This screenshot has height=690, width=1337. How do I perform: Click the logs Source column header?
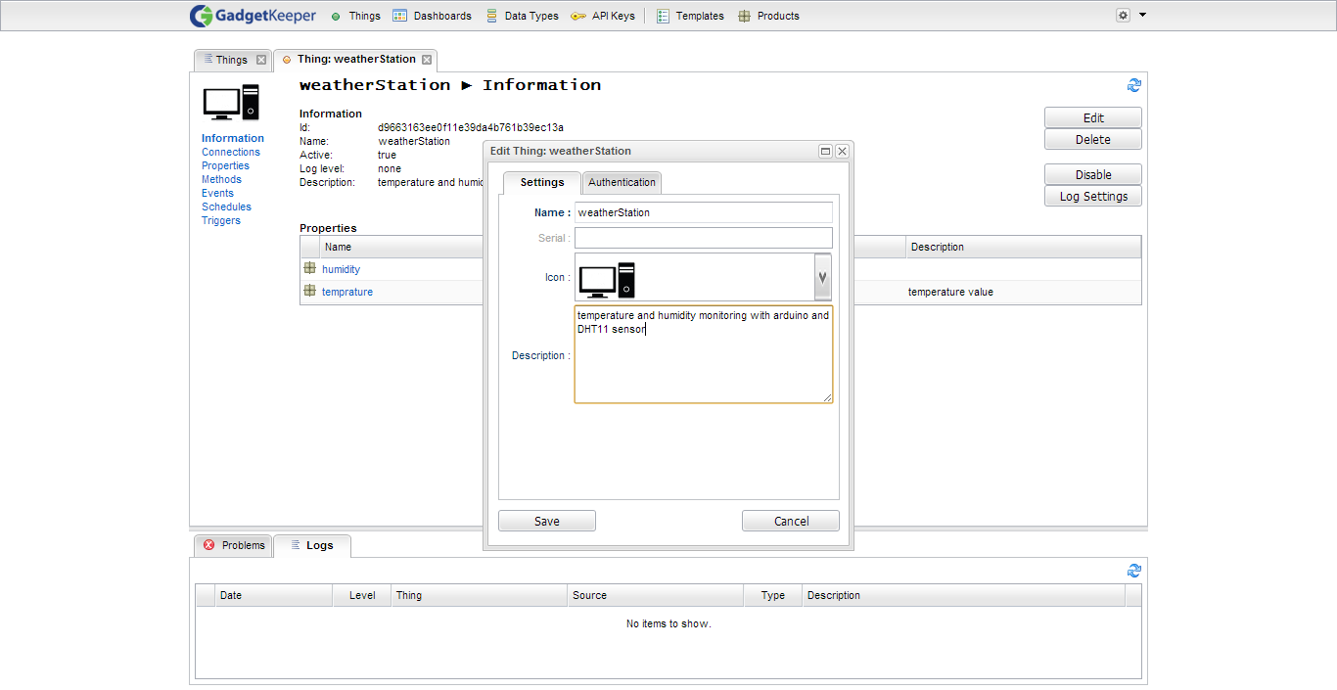(655, 595)
